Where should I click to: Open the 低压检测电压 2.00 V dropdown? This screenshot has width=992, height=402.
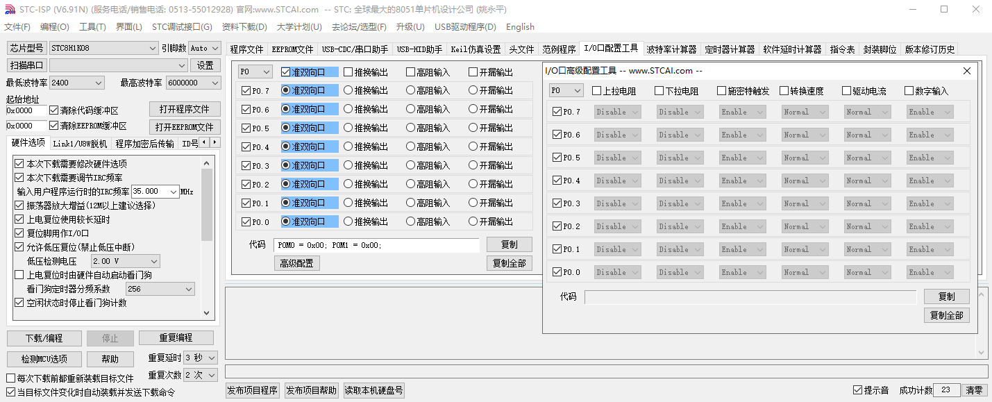pos(125,261)
